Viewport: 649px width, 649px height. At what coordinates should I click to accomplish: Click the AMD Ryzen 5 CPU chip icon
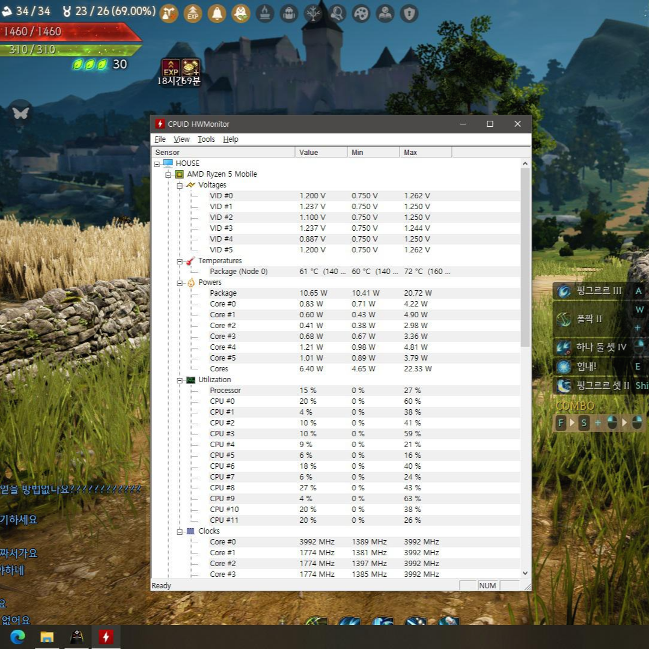(x=179, y=174)
